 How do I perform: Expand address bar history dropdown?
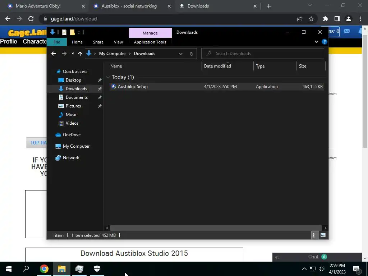pyautogui.click(x=181, y=54)
